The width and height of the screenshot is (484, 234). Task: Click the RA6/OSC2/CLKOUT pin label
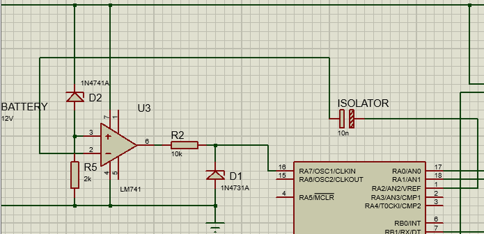331,180
